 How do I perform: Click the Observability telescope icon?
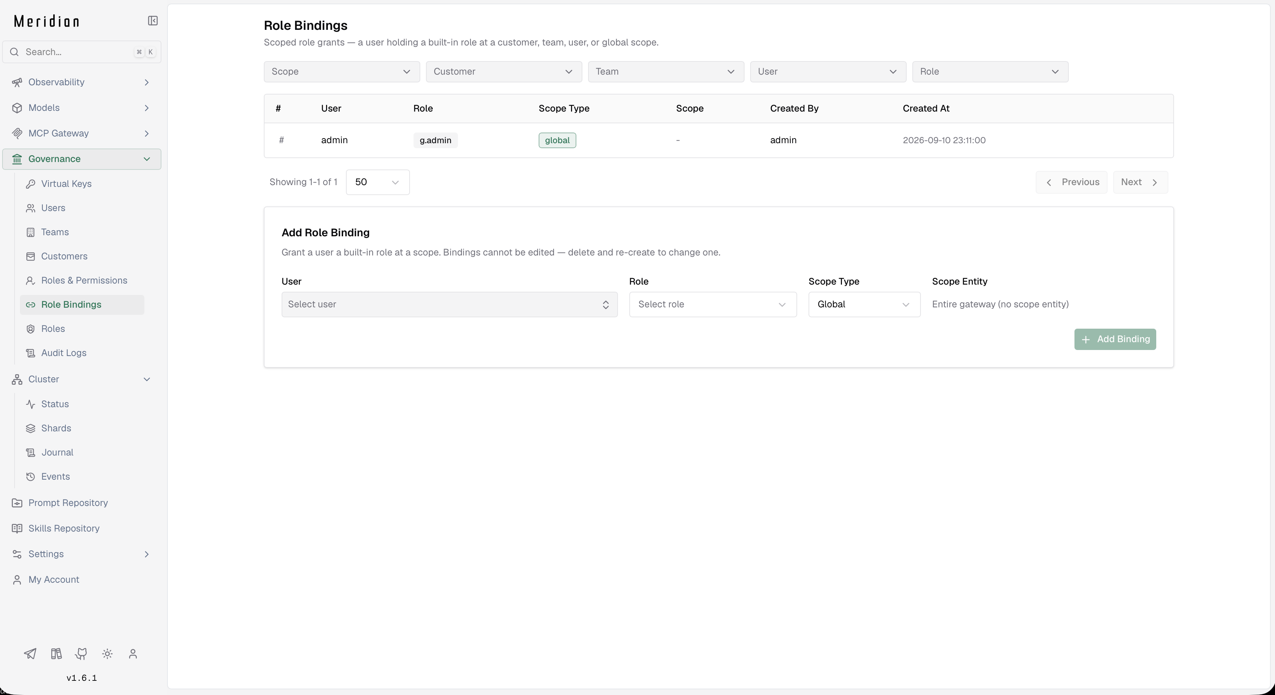pyautogui.click(x=17, y=82)
